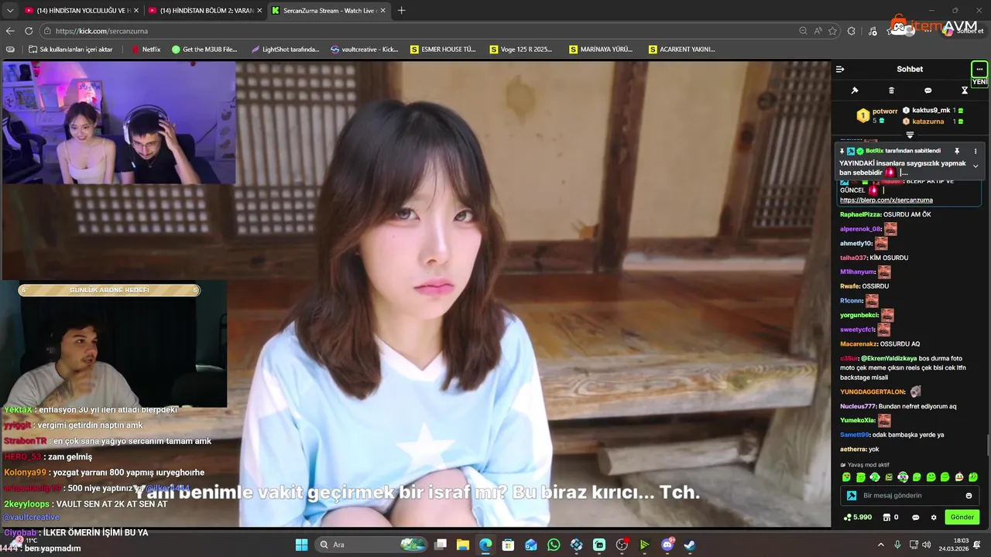Insert the last green emote in the quick row
This screenshot has height=557, width=991.
(973, 477)
